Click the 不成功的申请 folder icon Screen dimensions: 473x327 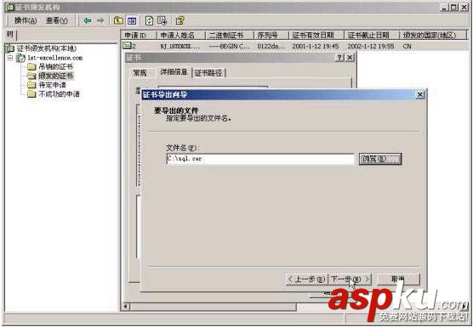coord(31,94)
